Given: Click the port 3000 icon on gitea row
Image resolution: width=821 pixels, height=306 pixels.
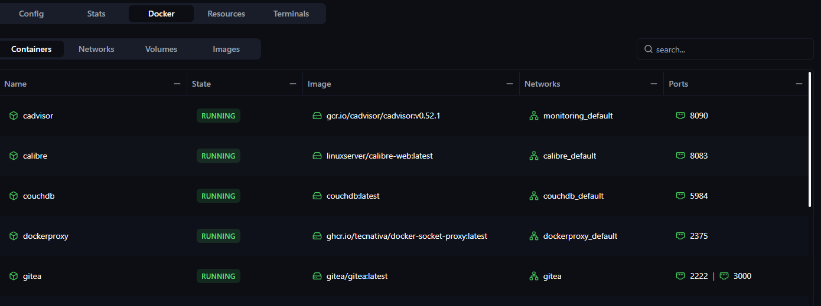Looking at the screenshot, I should (724, 277).
